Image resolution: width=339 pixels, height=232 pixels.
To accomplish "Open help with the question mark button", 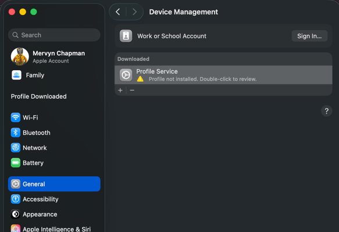I will click(x=326, y=111).
